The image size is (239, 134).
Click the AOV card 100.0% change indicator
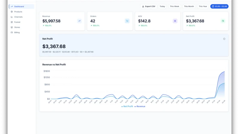143,26
